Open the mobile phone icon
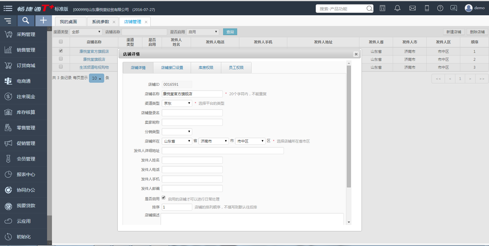Viewport: 489px width, 246px height. point(427,8)
